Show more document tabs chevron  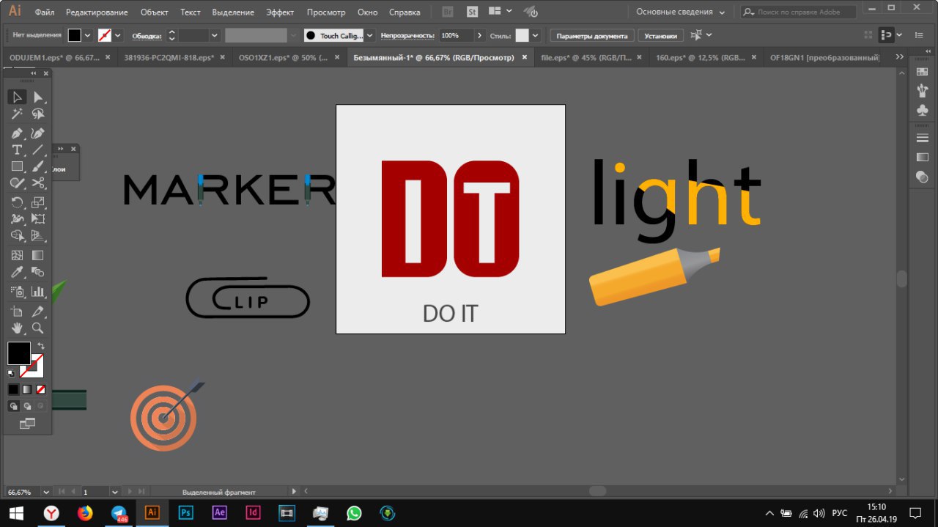(x=900, y=57)
